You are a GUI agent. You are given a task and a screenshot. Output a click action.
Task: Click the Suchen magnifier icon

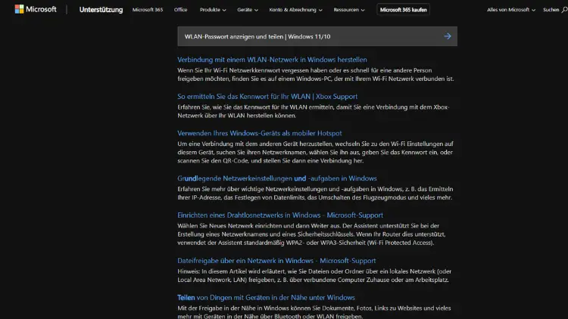point(564,10)
